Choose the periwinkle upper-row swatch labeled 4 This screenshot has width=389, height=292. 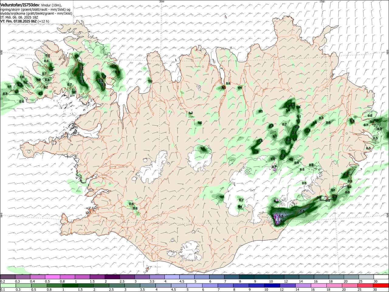172,277
